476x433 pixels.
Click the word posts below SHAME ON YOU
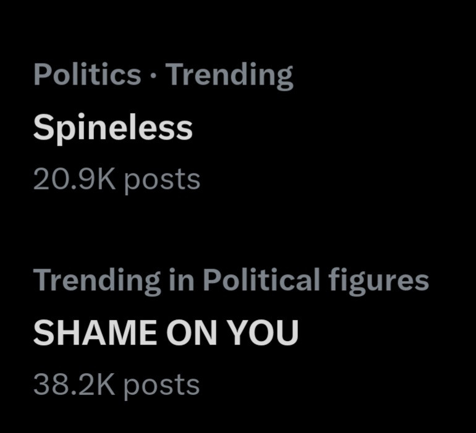(x=162, y=385)
